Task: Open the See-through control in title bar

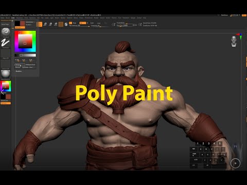Action: (x=235, y=15)
